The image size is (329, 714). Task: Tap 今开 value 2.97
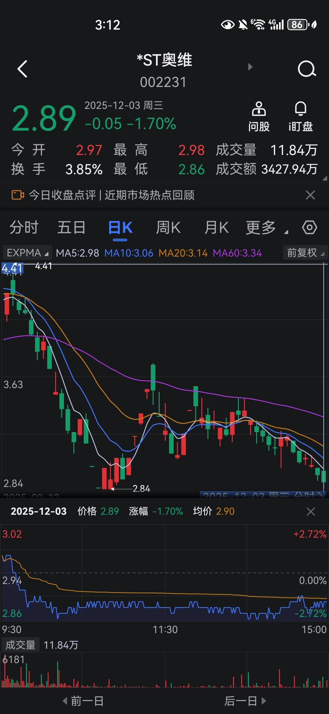(89, 150)
